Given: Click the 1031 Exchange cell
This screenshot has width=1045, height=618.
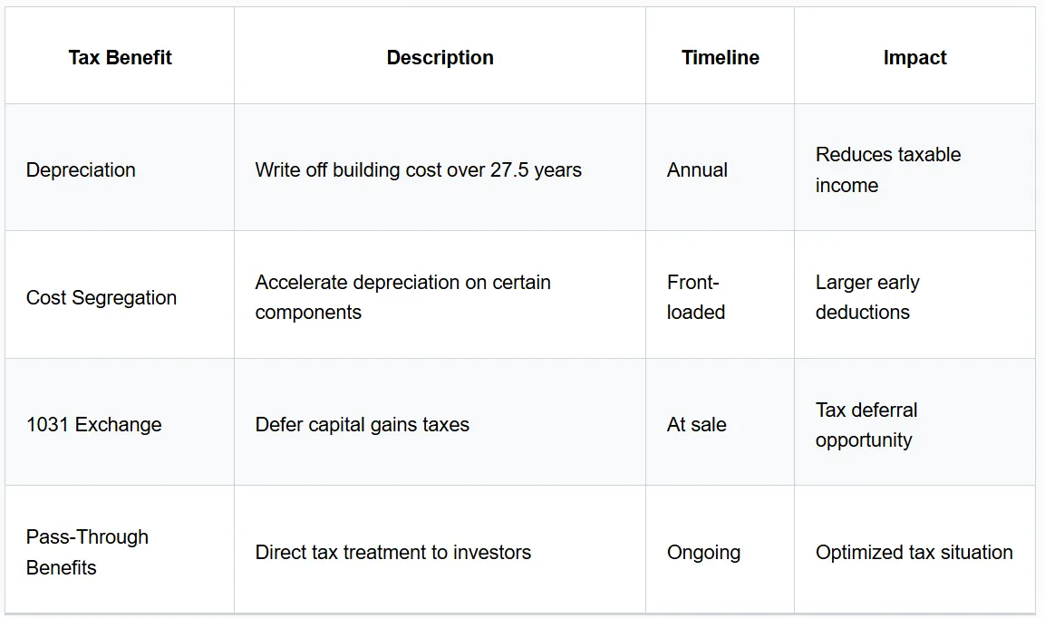Looking at the screenshot, I should (94, 425).
